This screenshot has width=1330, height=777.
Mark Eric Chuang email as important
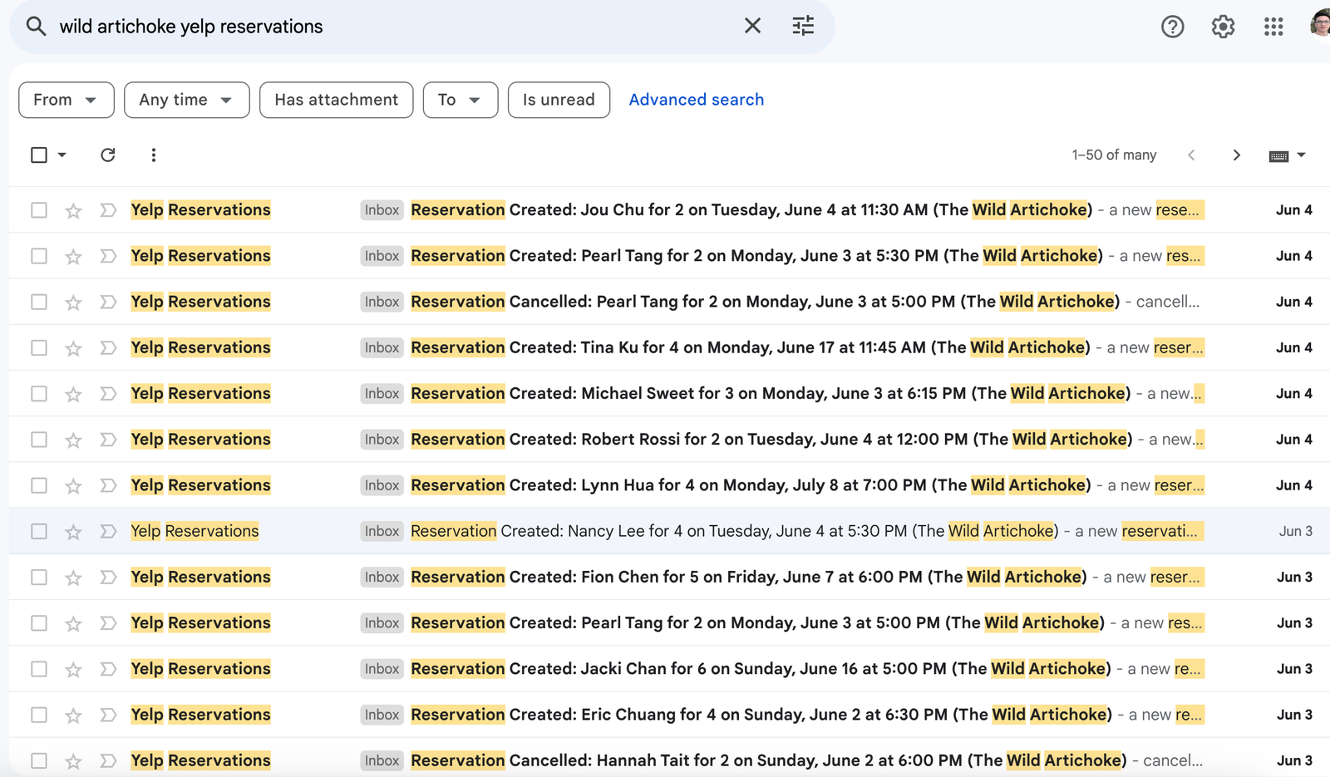(x=108, y=715)
